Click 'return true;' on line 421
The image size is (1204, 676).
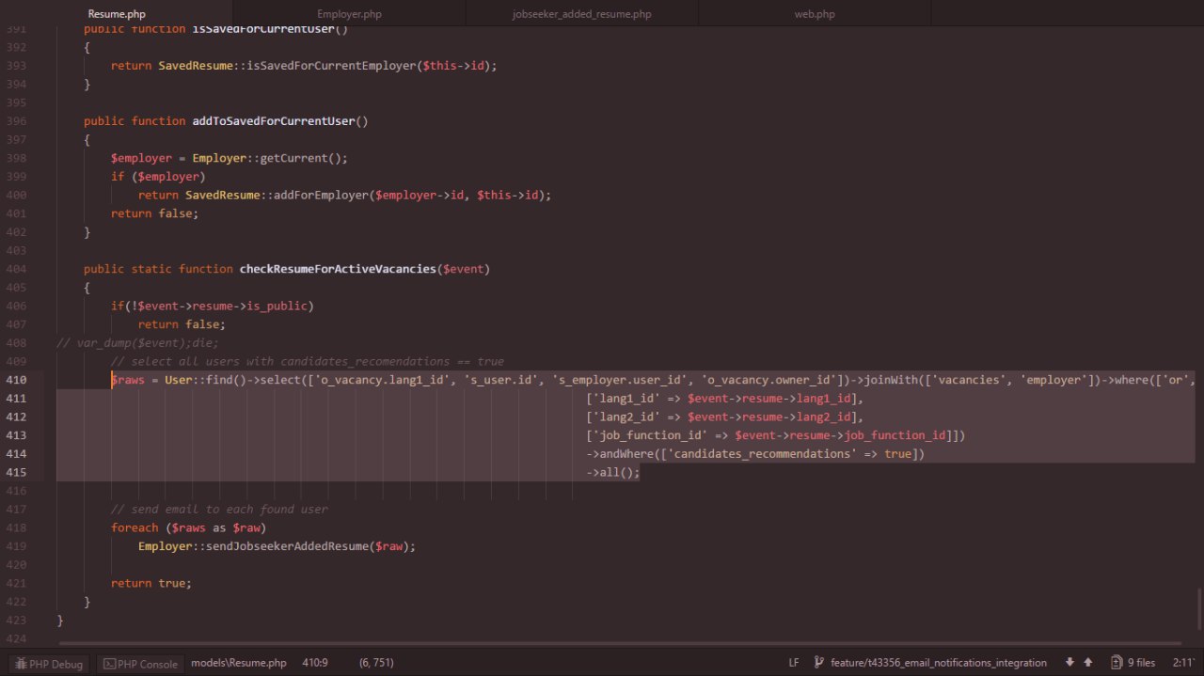coord(151,583)
